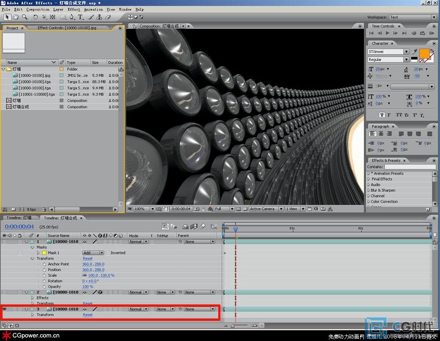Select the Rotation tool
Screen dimensions: 440x341
pyautogui.click(x=35, y=17)
